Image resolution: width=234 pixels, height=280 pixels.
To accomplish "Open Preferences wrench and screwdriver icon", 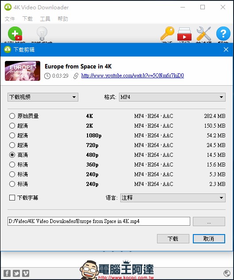I will pyautogui.click(x=203, y=34).
